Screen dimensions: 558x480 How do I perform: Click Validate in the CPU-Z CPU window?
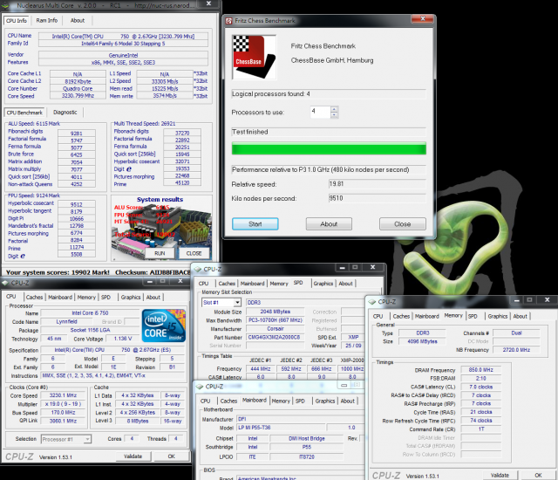click(133, 456)
